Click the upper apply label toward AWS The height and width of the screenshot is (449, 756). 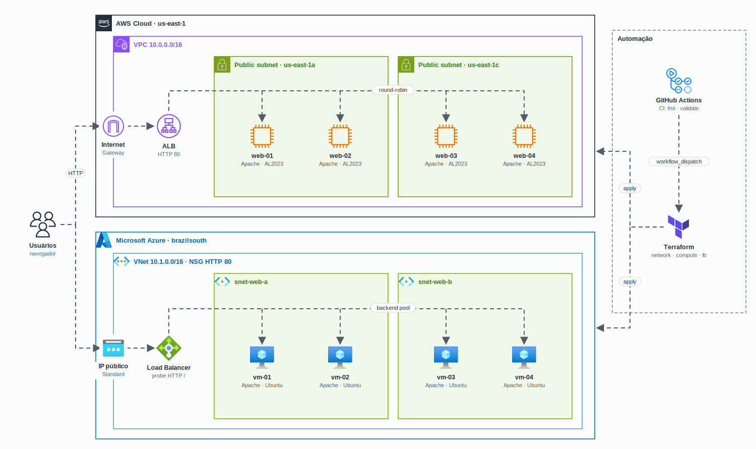(630, 188)
